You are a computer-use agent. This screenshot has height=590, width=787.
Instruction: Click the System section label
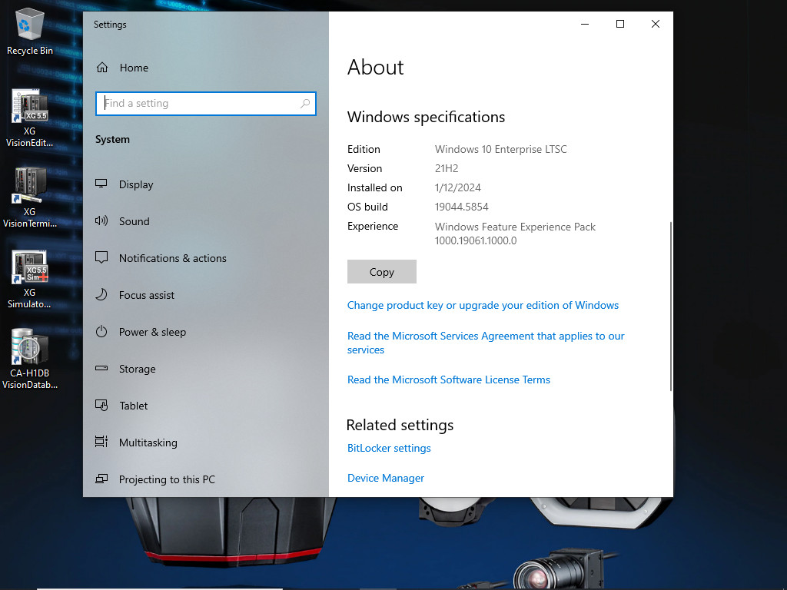(x=112, y=140)
